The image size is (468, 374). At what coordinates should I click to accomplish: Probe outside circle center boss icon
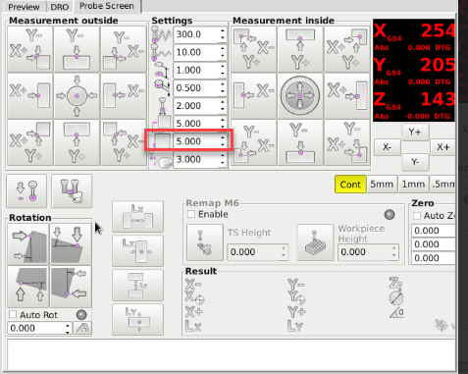[77, 96]
